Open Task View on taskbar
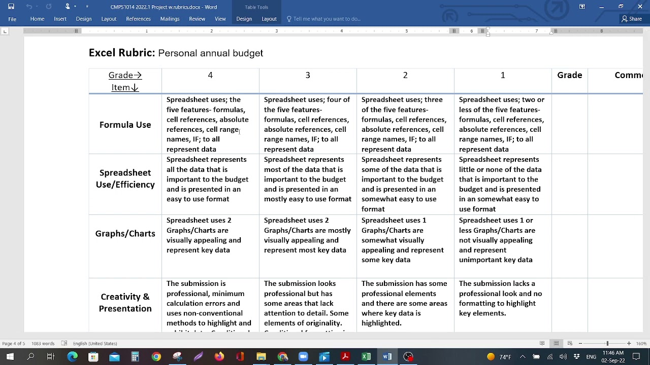 tap(51, 356)
